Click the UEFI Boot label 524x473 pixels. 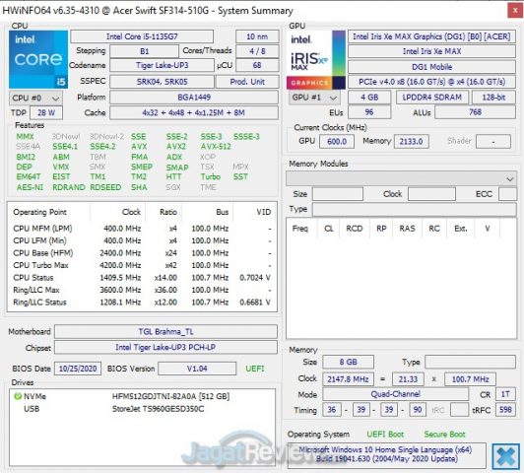pyautogui.click(x=385, y=435)
